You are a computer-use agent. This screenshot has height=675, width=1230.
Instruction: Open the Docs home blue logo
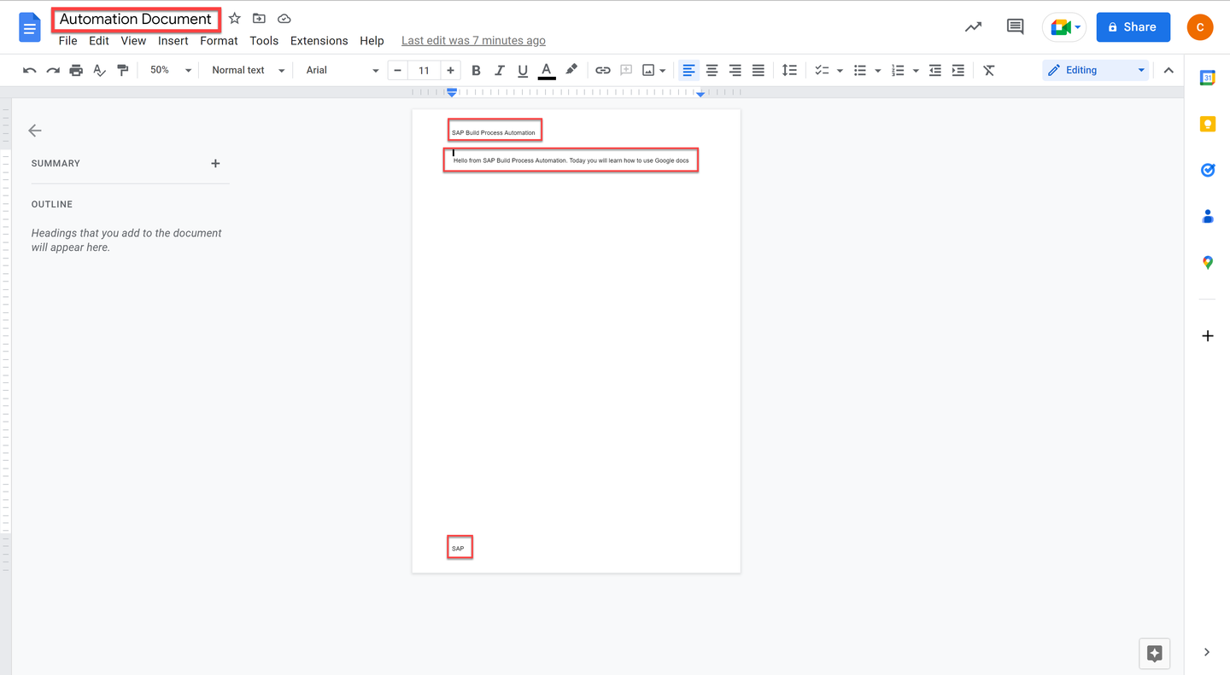tap(30, 28)
